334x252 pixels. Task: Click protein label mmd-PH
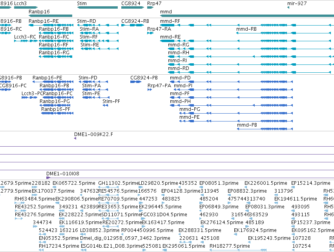pyautogui.click(x=181, y=101)
